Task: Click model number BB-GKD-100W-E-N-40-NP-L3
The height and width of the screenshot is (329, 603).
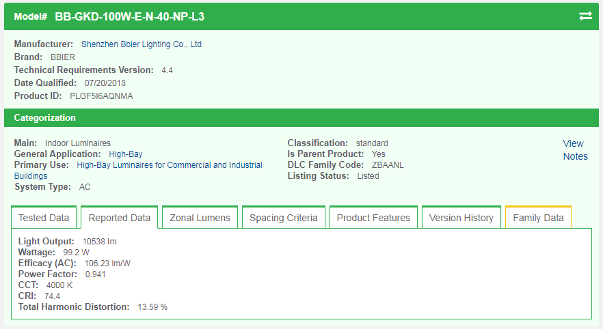Action: (x=130, y=16)
